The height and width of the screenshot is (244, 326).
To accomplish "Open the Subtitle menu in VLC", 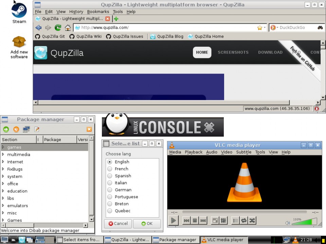I will pos(244,152).
